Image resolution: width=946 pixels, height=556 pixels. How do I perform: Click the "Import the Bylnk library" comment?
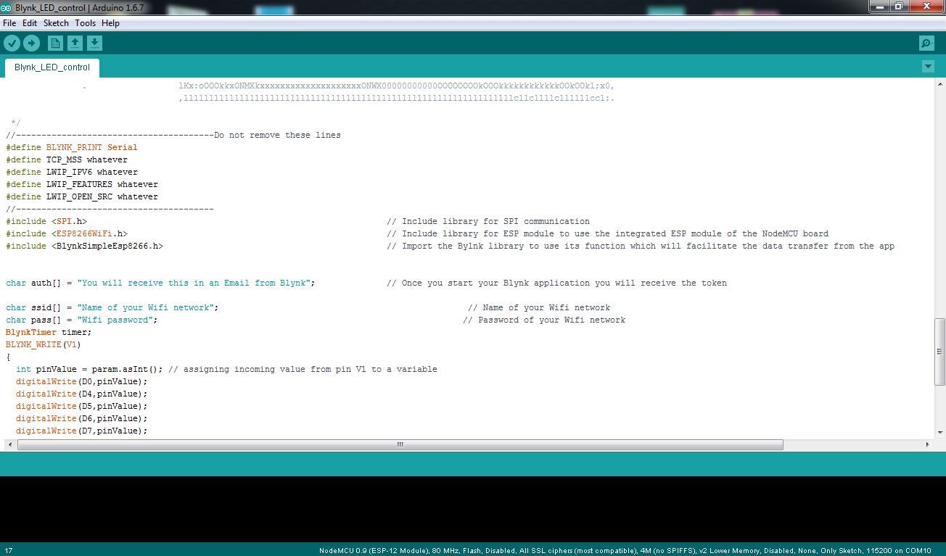(x=641, y=246)
